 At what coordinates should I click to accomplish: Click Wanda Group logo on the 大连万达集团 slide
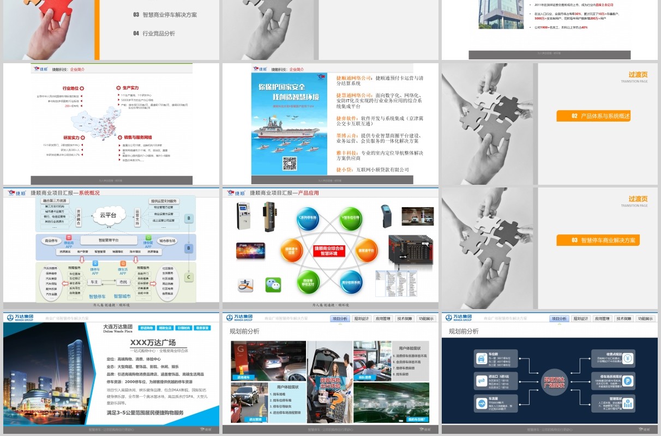[x=20, y=317]
